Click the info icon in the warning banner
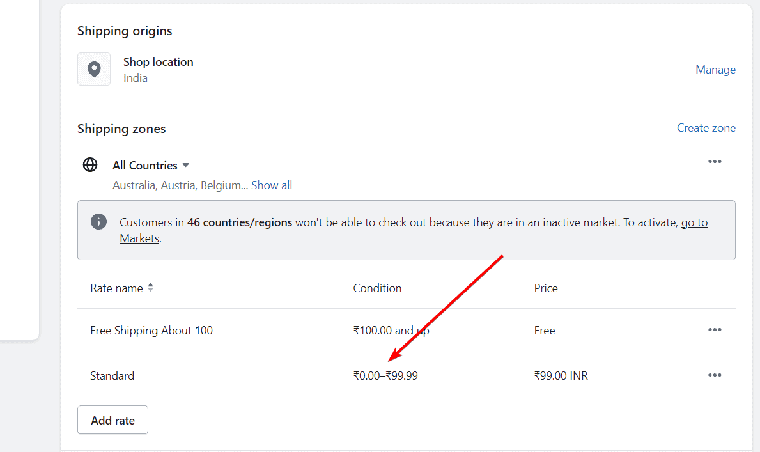760x452 pixels. pyautogui.click(x=98, y=221)
